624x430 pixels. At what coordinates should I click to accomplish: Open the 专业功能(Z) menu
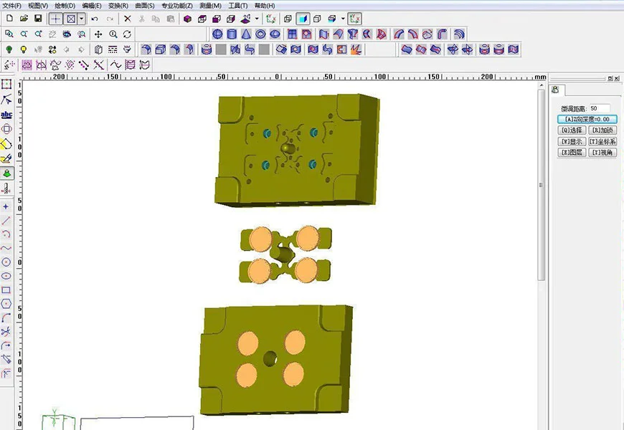(177, 6)
